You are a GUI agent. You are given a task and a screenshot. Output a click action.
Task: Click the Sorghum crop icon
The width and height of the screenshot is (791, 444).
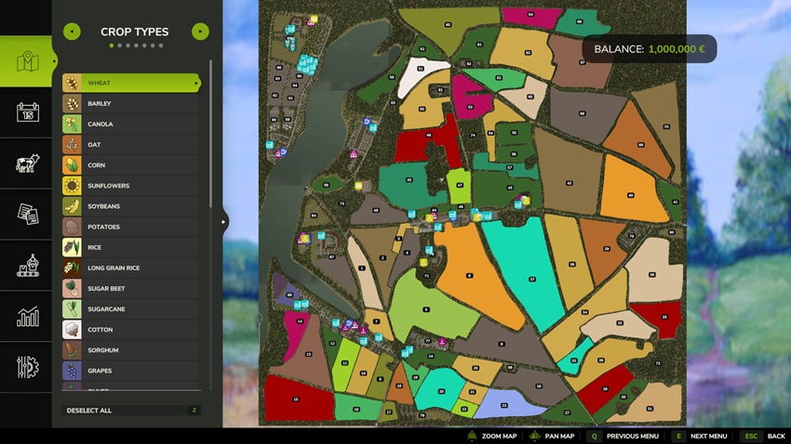click(x=73, y=350)
